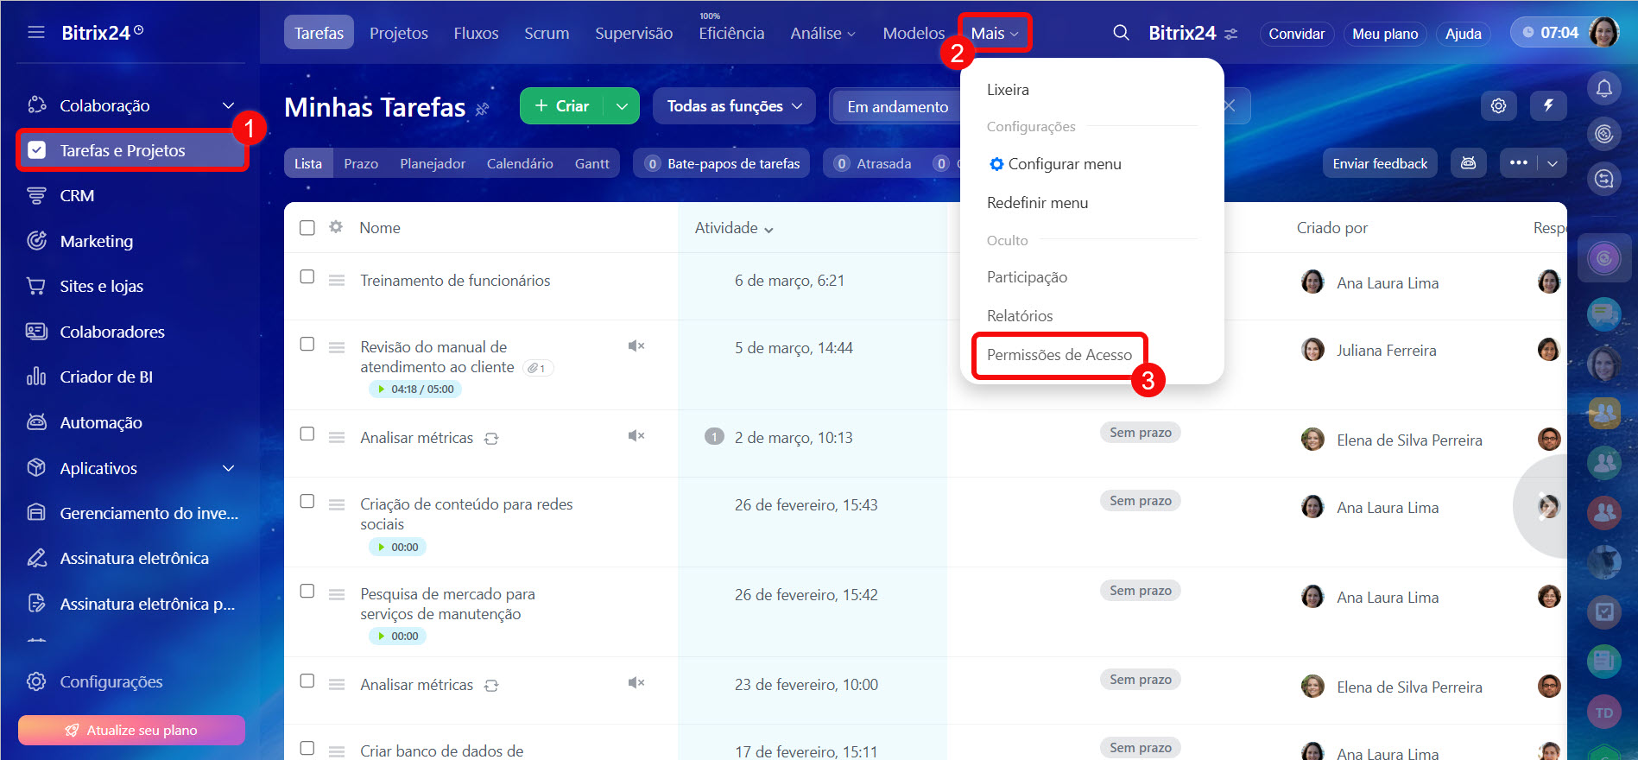Open the Todas as funções dropdown
This screenshot has width=1638, height=760.
pyautogui.click(x=734, y=106)
